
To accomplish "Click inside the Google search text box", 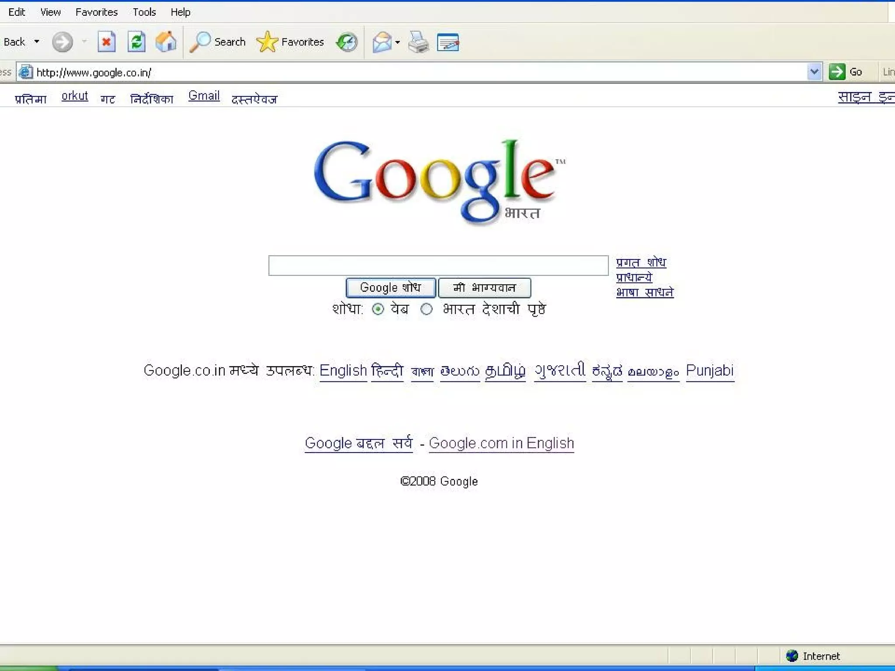I will pyautogui.click(x=438, y=266).
